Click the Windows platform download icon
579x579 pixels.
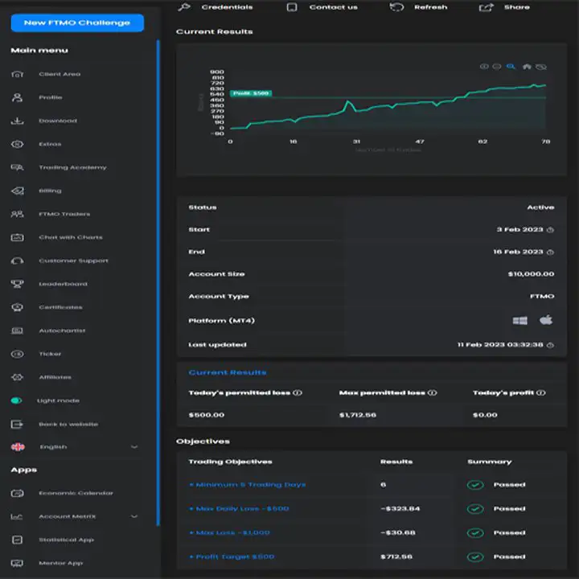tap(519, 320)
